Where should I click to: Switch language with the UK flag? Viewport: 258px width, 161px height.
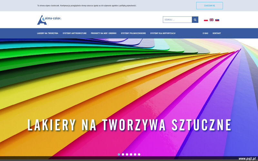pos(212,20)
